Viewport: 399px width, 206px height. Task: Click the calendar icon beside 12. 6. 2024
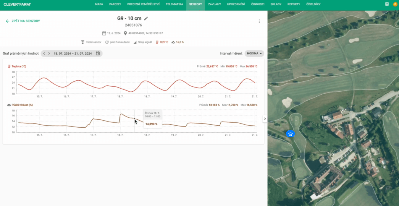click(x=104, y=33)
